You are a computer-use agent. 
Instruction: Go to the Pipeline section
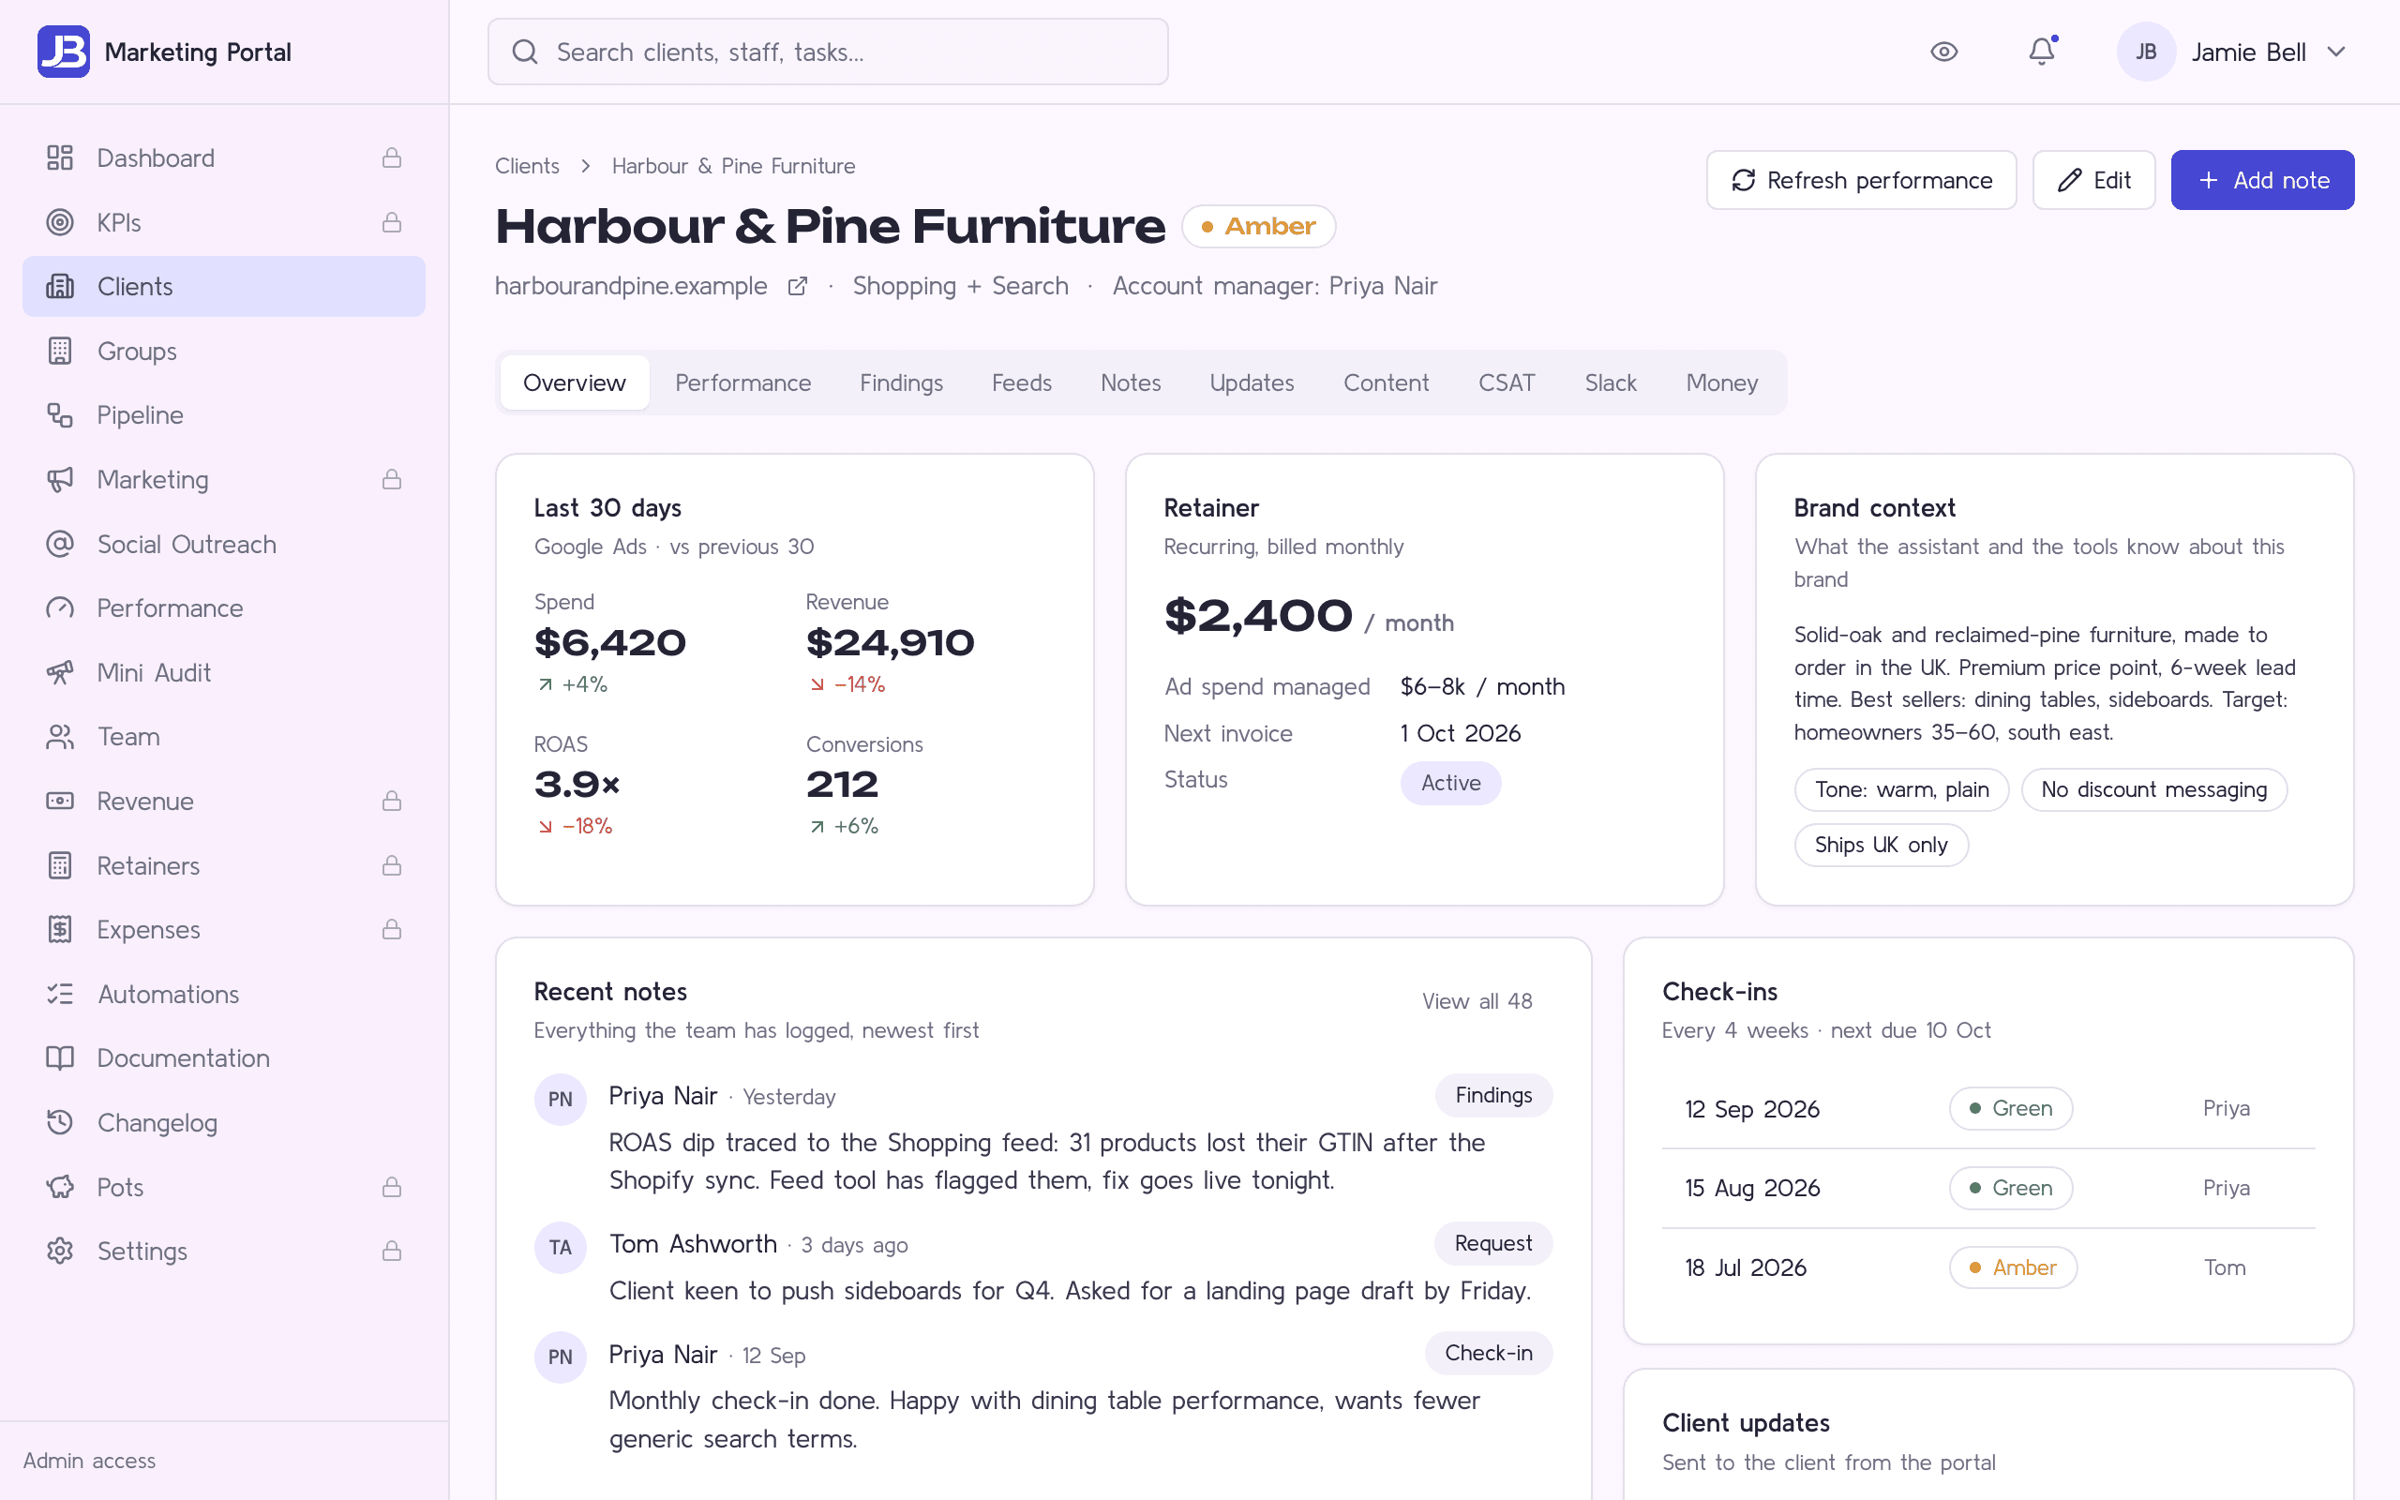pyautogui.click(x=223, y=414)
